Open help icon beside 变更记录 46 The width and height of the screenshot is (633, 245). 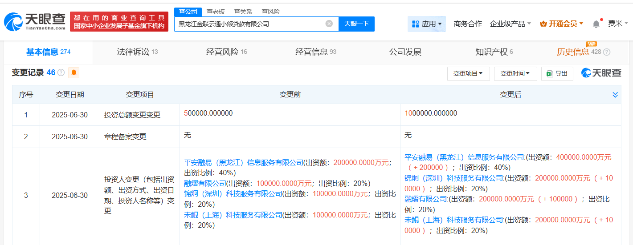pos(61,72)
